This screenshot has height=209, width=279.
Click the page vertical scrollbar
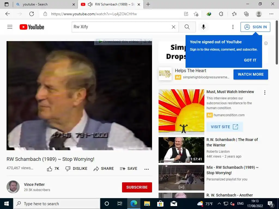point(277,43)
